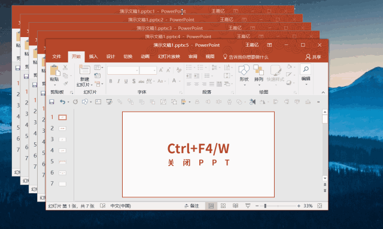Image resolution: width=383 pixels, height=229 pixels.
Task: Select slide 5 thumbnail in front window
Action: click(x=62, y=161)
